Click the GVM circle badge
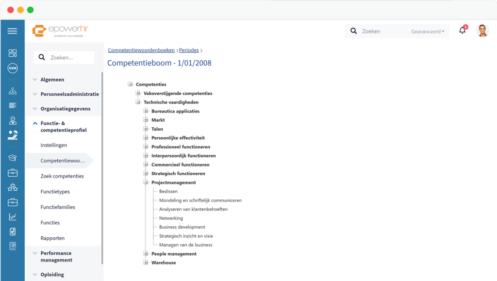This screenshot has width=497, height=281. (12, 68)
